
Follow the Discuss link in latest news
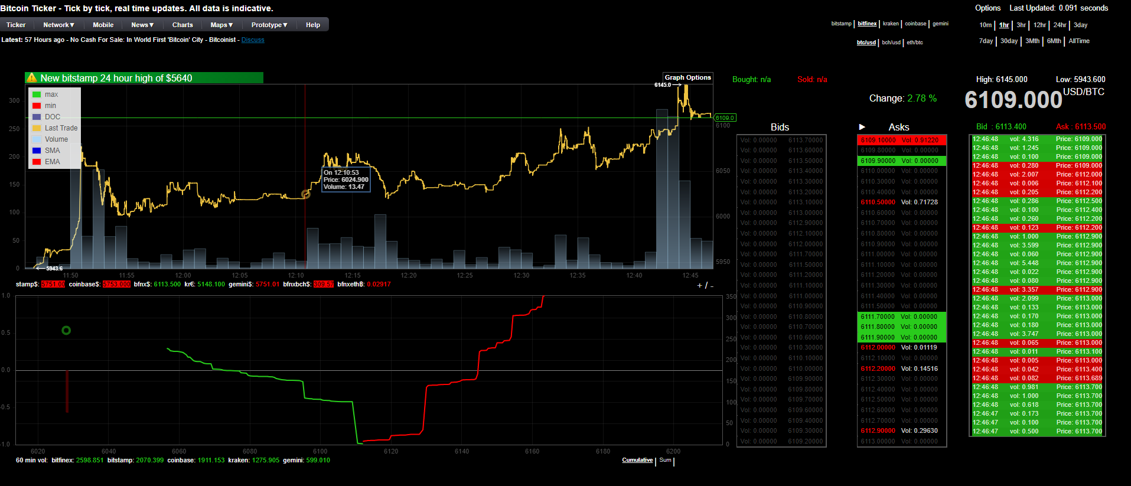pos(253,40)
